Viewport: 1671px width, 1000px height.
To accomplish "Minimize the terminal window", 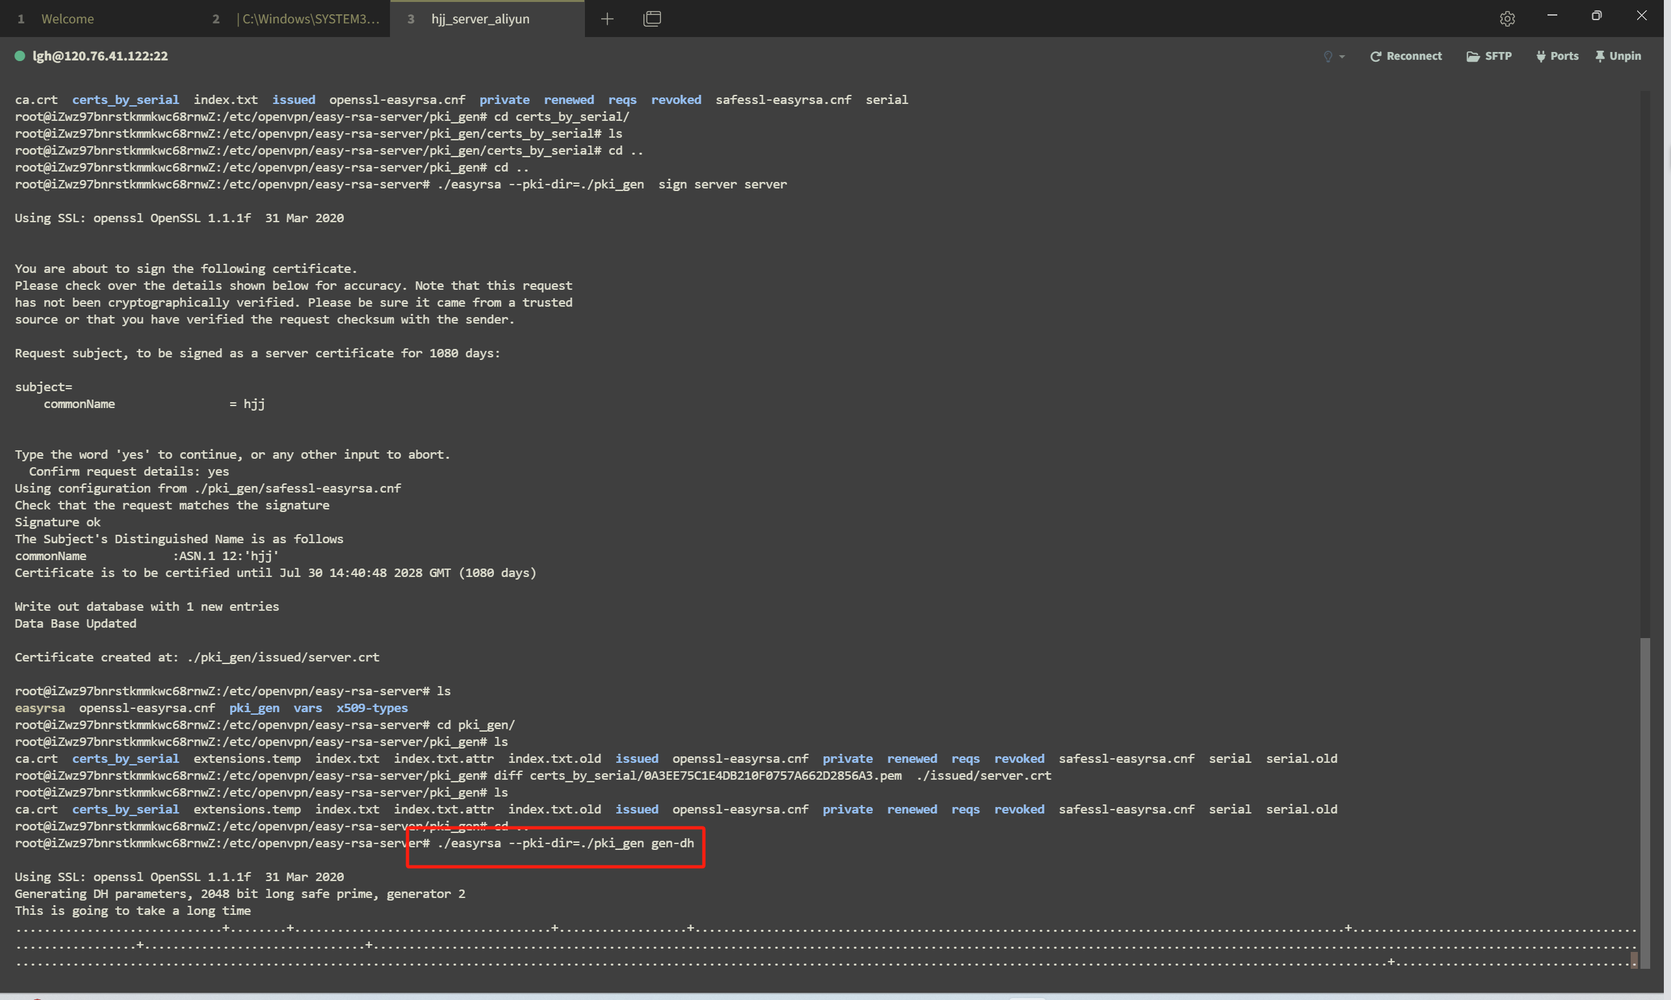I will tap(1551, 16).
